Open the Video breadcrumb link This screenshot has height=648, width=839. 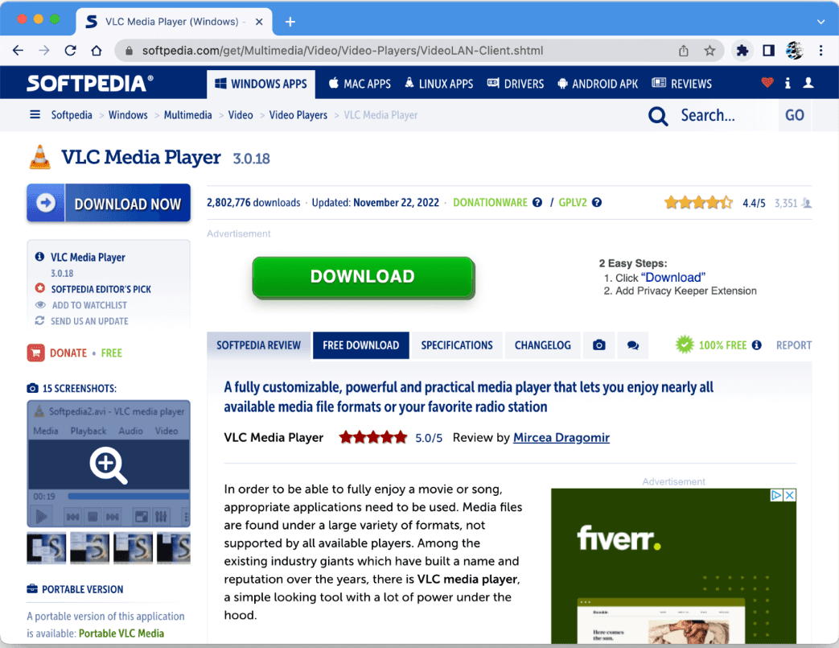click(241, 115)
